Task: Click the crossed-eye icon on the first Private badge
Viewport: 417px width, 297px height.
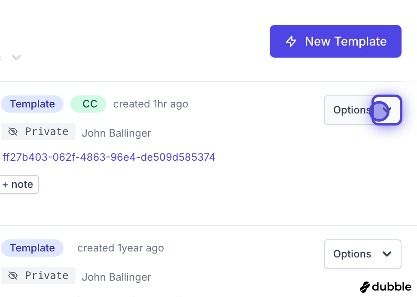Action: click(x=13, y=132)
